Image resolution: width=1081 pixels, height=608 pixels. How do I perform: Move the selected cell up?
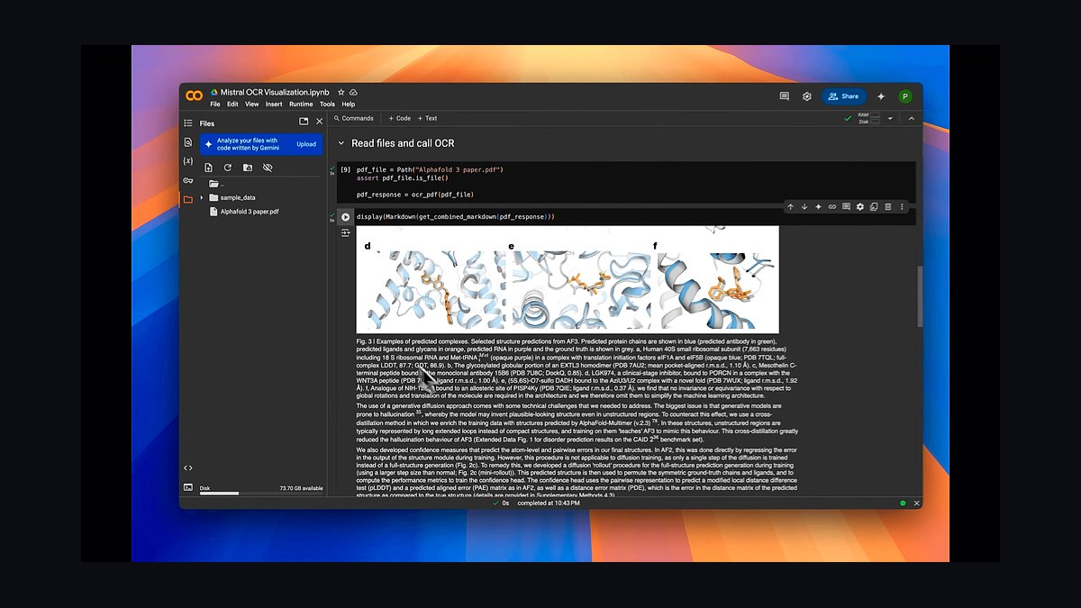pos(790,207)
